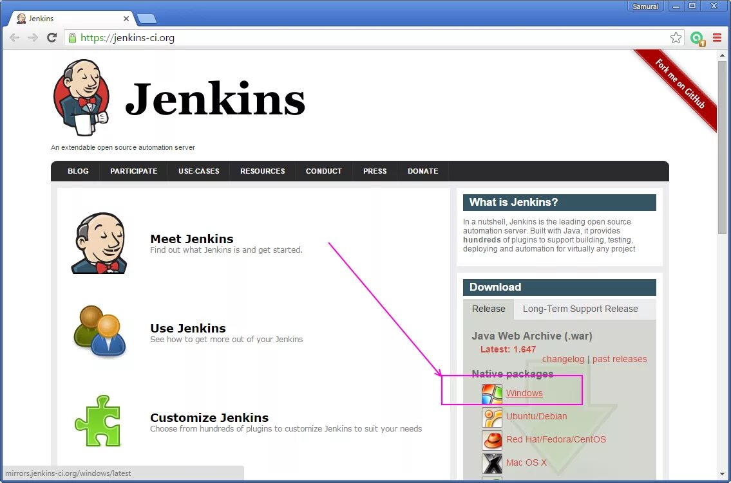Click 'Java Web Archive (.war)' heading

click(532, 336)
